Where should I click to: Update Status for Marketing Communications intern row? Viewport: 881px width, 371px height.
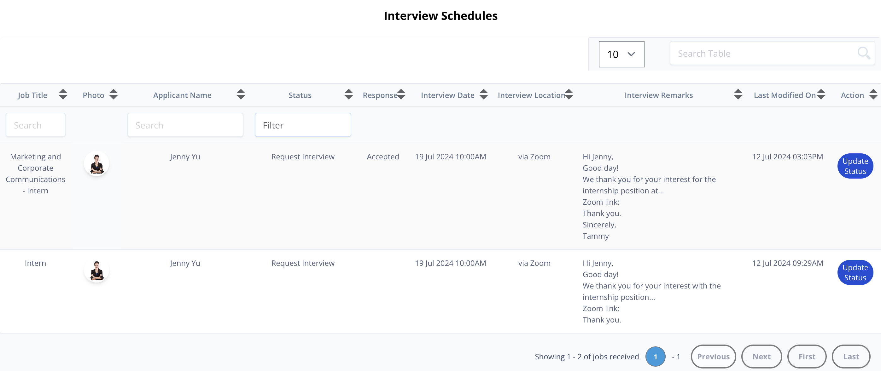pyautogui.click(x=855, y=166)
